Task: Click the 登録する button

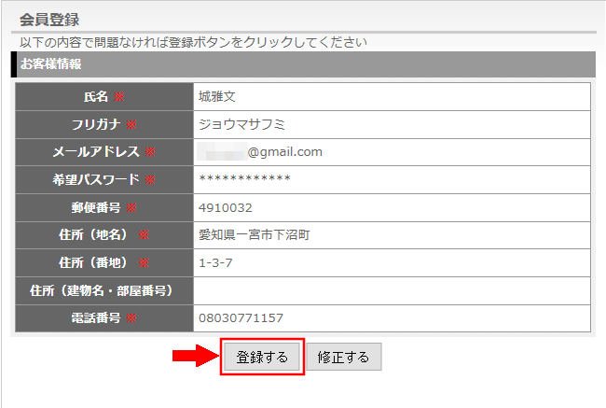Action: [262, 357]
